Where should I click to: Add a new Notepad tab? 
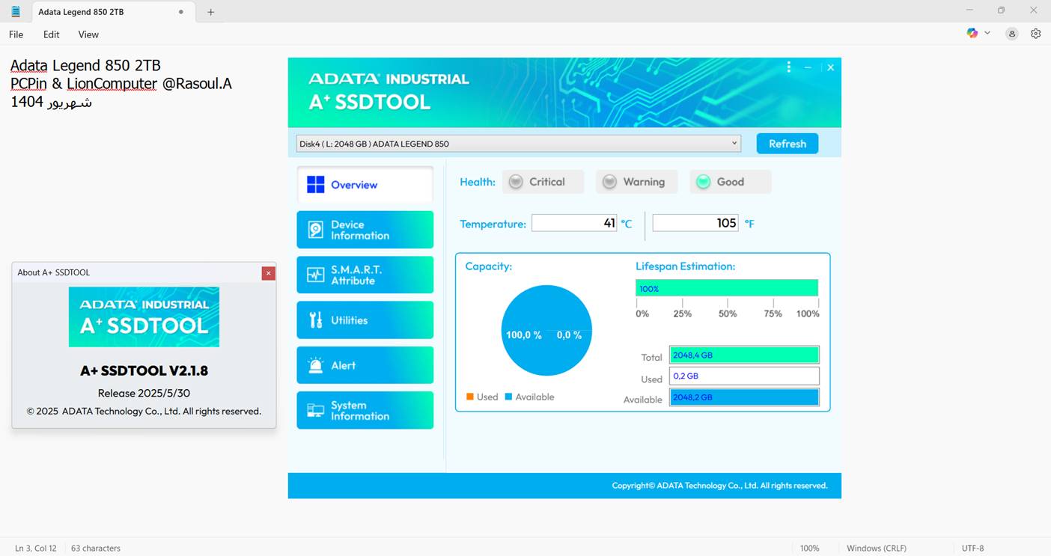click(x=211, y=12)
